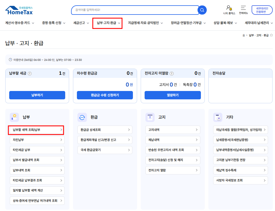Open 전체메뉴 hamburger menu icon

pos(243,8)
